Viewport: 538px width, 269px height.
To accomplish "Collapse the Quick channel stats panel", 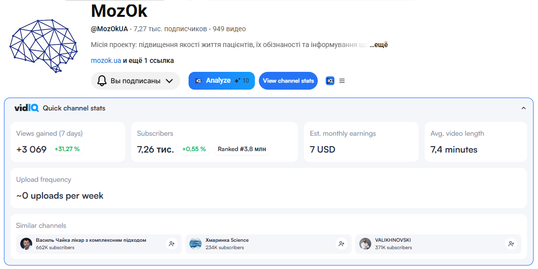I will point(523,108).
